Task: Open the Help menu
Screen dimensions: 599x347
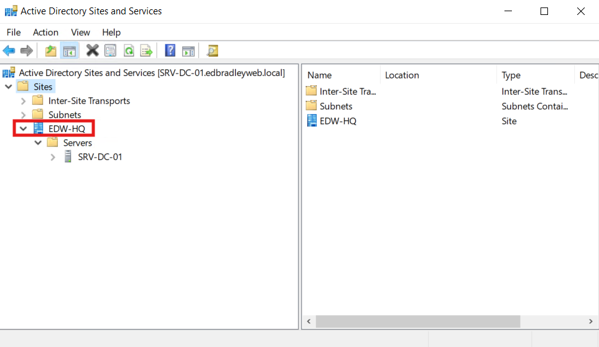Action: coord(111,32)
